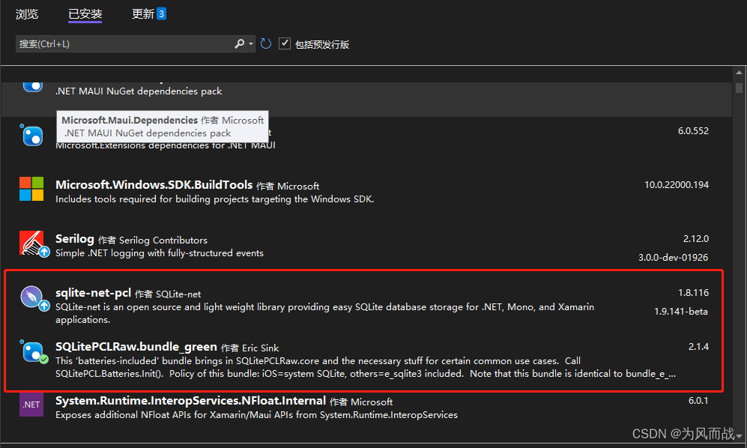Click SQLitePCLRaw version 2.1.4
Viewport: 747px width, 448px height.
coord(698,346)
